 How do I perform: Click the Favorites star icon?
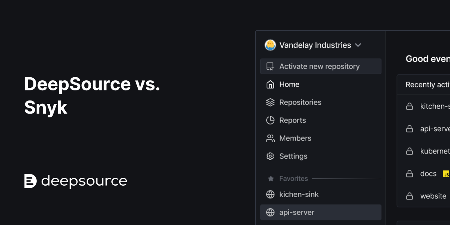pos(271,179)
